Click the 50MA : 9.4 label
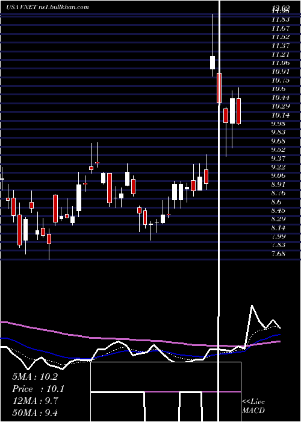The width and height of the screenshot is (301, 422). [x=35, y=412]
